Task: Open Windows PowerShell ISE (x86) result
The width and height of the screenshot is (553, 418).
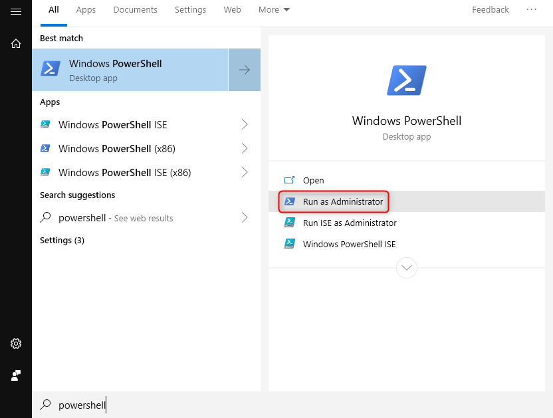Action: tap(124, 172)
